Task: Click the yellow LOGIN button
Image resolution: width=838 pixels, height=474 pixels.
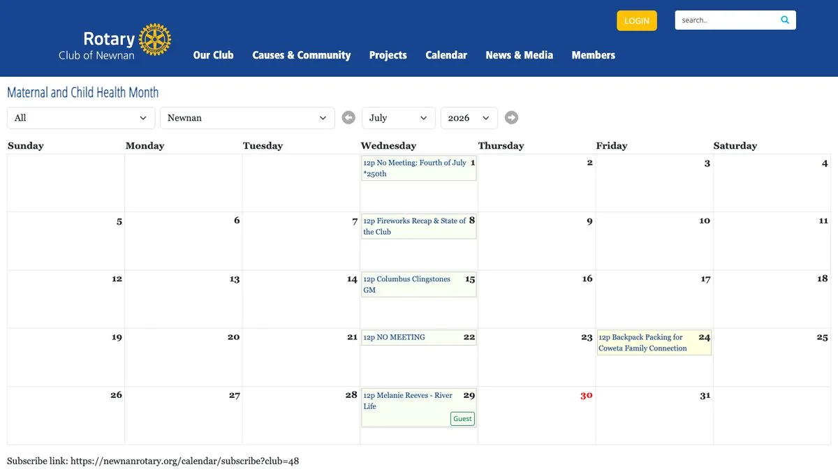Action: click(x=637, y=21)
